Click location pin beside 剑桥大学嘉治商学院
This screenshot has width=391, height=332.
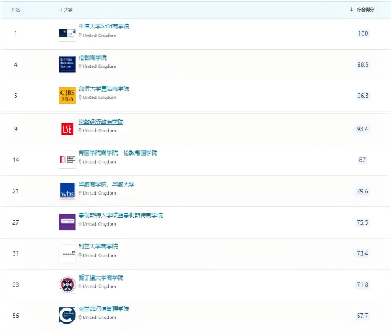(x=80, y=97)
